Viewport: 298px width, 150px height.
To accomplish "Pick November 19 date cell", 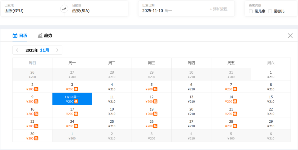I will point(152,111).
